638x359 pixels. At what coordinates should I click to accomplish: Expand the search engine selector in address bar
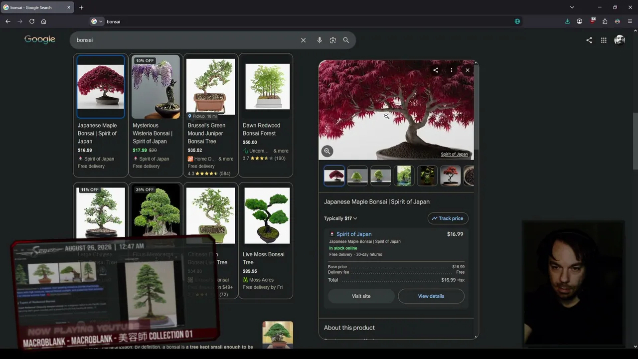(x=97, y=21)
